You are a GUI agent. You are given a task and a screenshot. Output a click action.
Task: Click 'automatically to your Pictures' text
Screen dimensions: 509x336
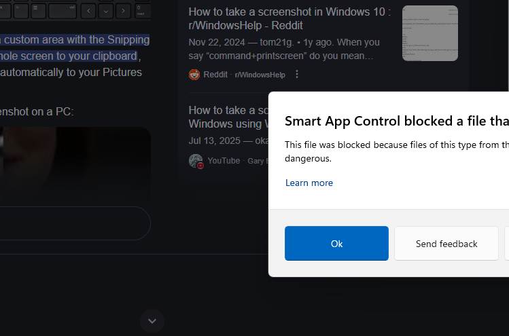click(71, 72)
